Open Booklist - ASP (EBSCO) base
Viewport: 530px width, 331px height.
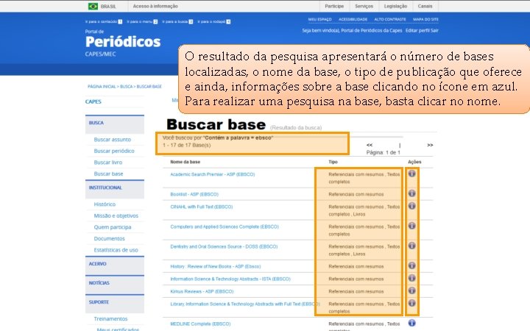point(194,194)
